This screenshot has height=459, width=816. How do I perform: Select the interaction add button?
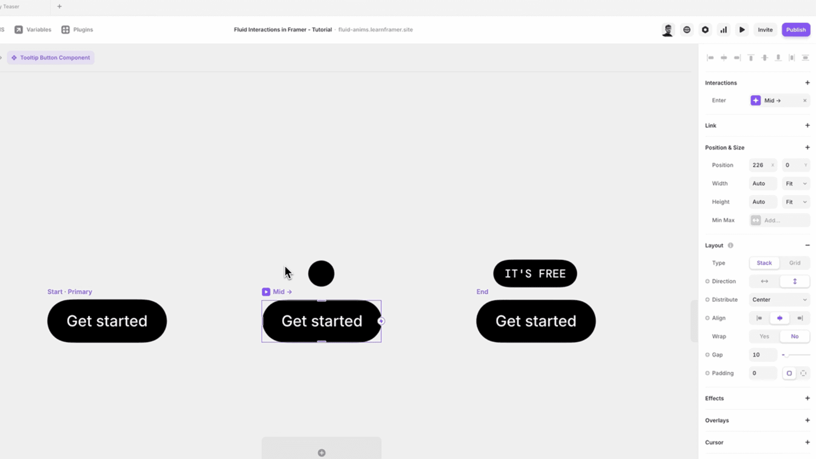pos(807,82)
